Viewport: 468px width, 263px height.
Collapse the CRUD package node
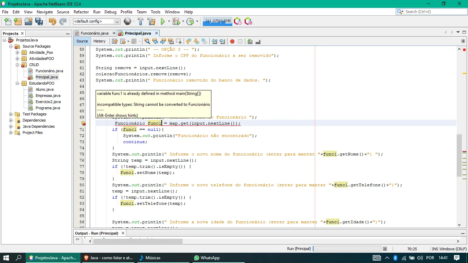coord(17,65)
